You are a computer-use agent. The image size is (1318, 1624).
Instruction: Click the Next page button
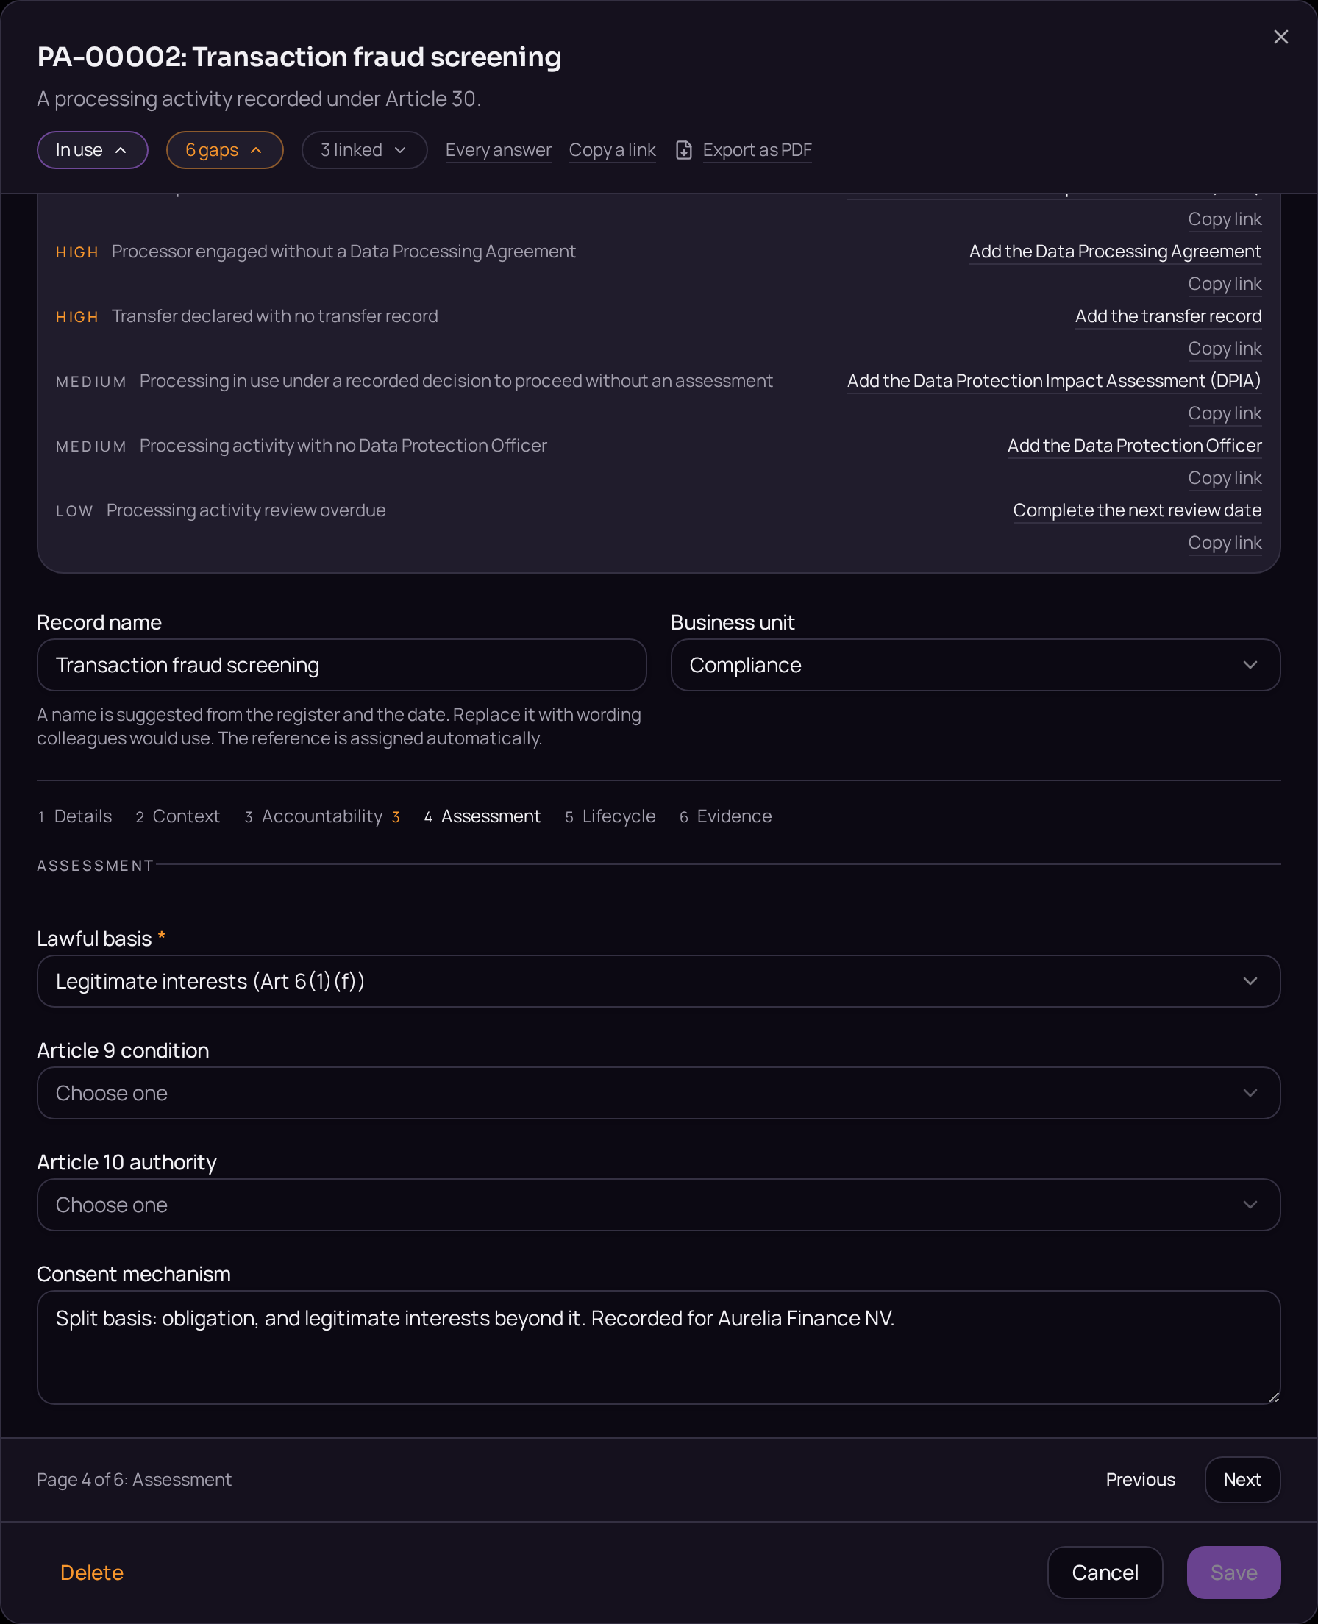1242,1480
